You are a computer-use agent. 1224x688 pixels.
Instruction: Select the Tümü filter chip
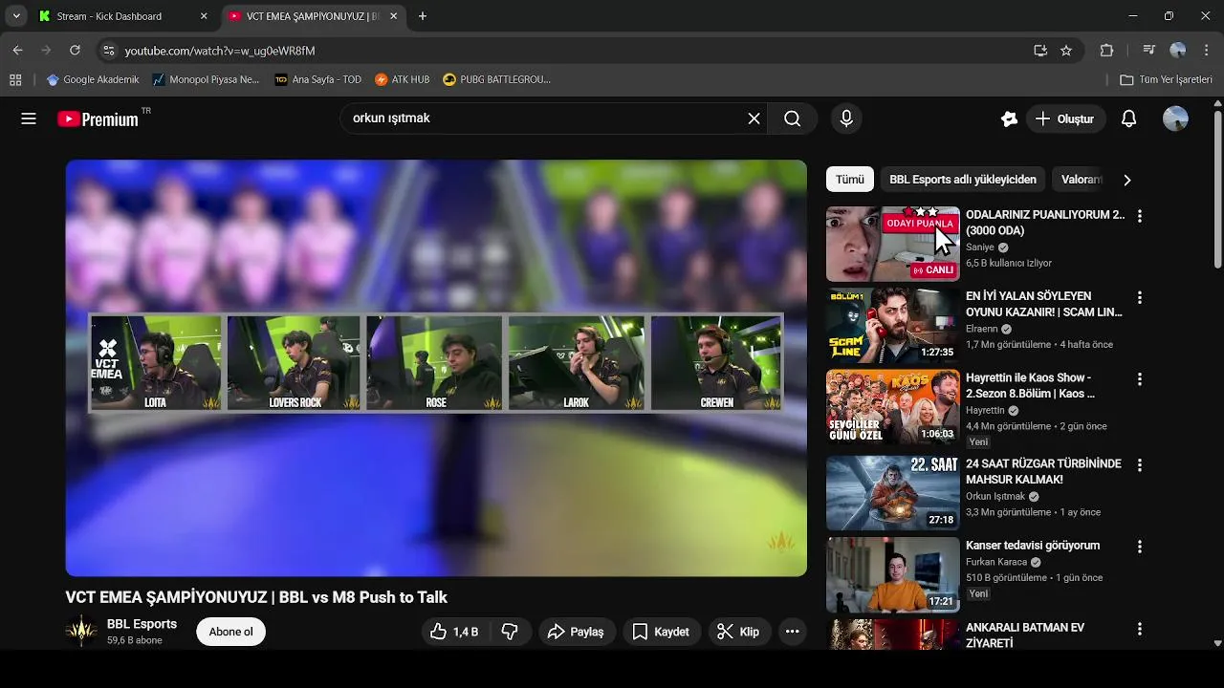click(x=849, y=180)
